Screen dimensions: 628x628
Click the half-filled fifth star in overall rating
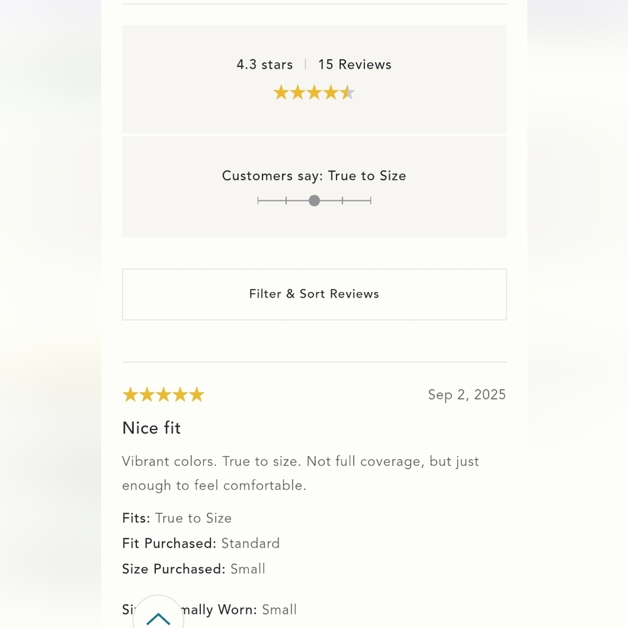click(x=348, y=93)
